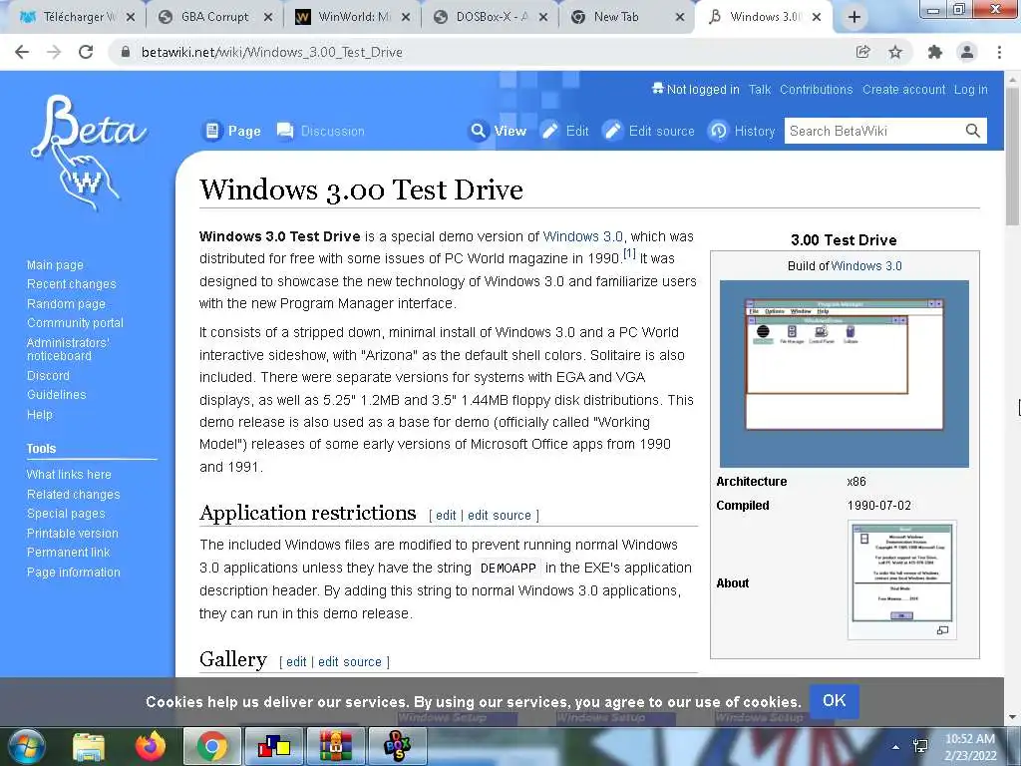
Task: Open Random page
Action: [66, 303]
